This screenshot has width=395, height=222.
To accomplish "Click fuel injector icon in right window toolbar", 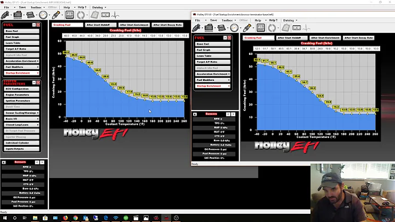I will tap(196, 27).
